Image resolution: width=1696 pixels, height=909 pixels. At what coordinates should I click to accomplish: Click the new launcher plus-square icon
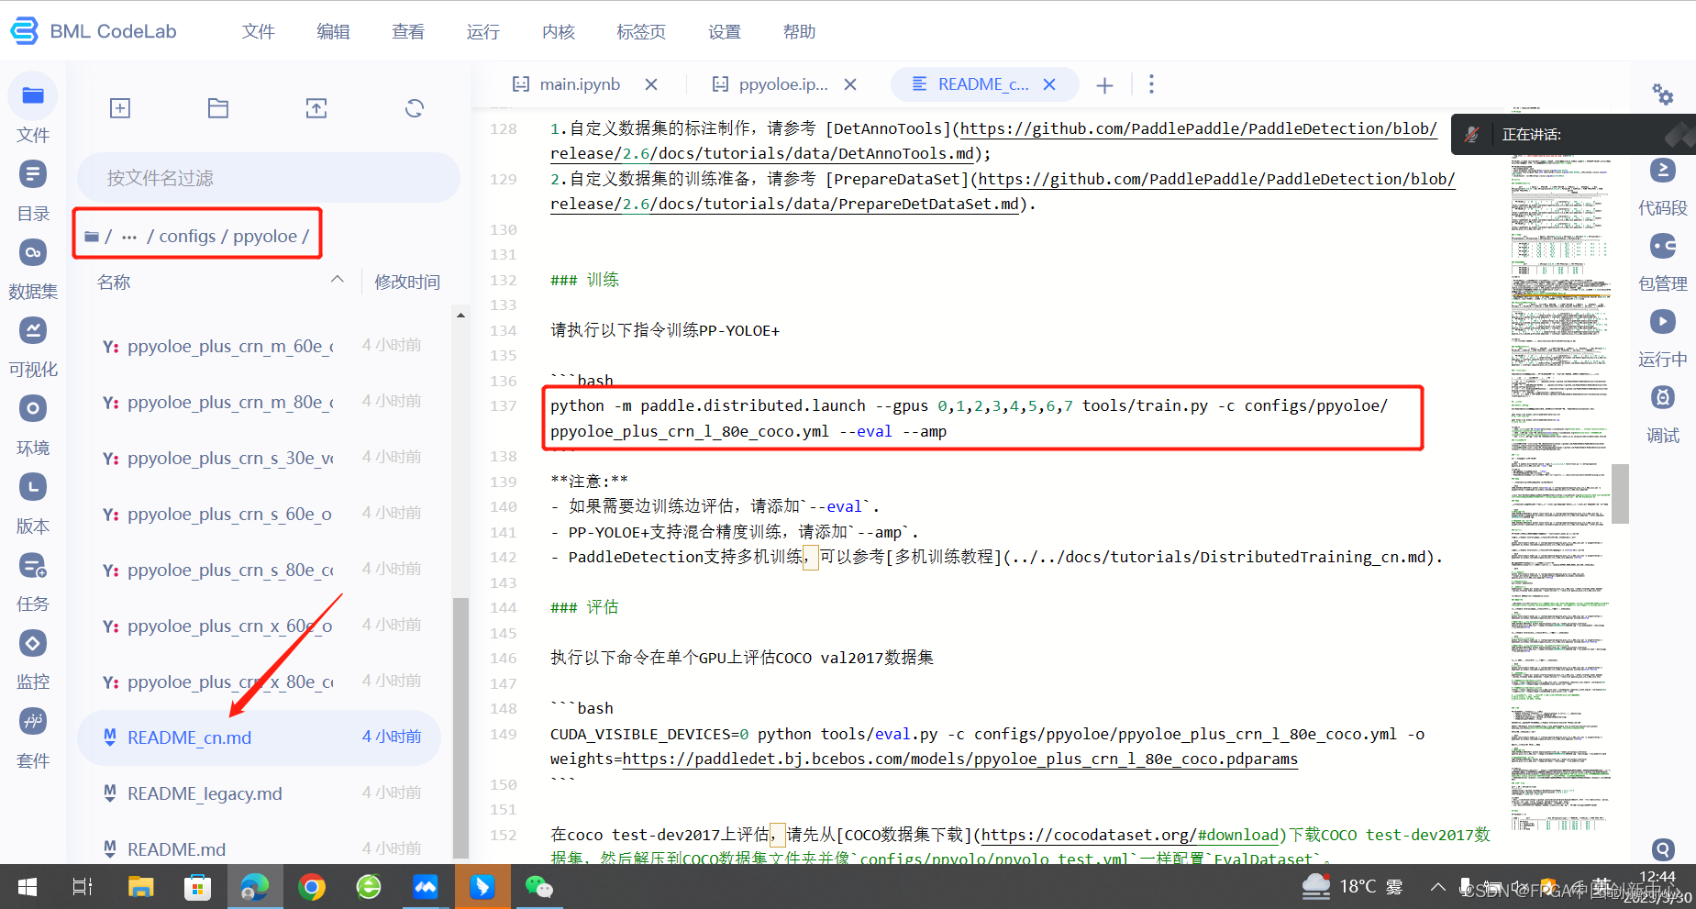[120, 108]
